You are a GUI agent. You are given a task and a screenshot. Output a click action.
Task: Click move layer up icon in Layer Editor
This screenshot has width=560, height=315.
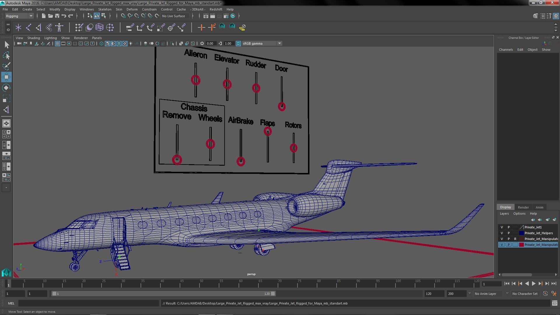click(x=533, y=220)
